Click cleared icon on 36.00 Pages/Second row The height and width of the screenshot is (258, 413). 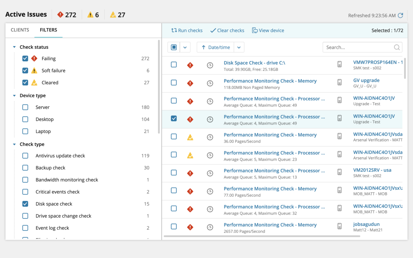point(190,137)
